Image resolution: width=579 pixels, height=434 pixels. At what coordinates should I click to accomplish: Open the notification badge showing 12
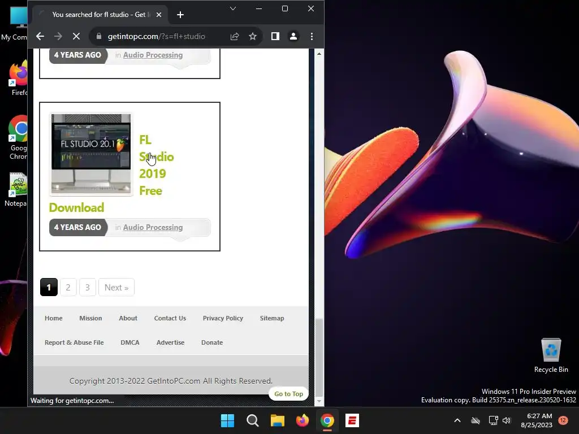pyautogui.click(x=563, y=420)
